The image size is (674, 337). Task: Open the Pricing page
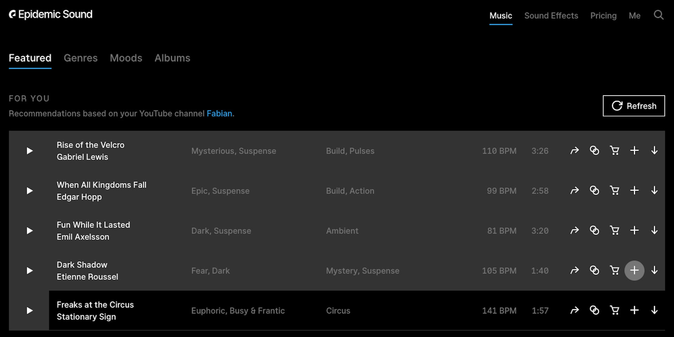point(603,15)
